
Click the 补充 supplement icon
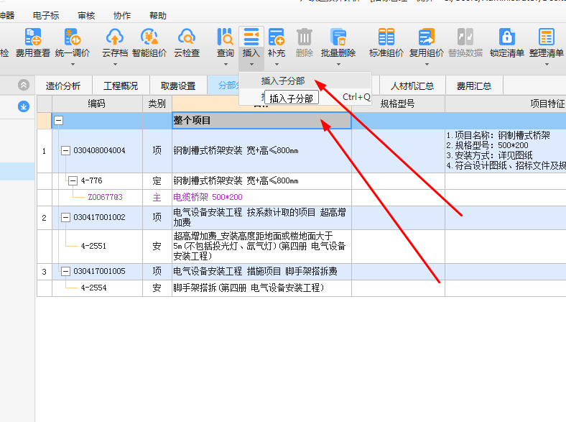click(277, 37)
